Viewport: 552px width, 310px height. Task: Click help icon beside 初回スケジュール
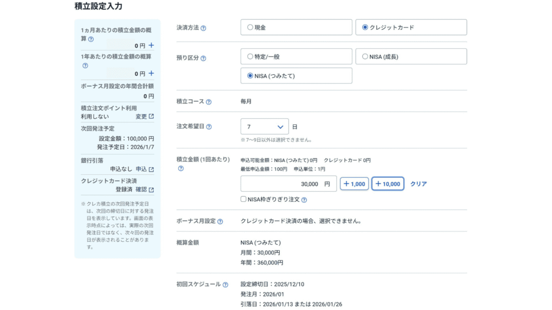pyautogui.click(x=225, y=285)
